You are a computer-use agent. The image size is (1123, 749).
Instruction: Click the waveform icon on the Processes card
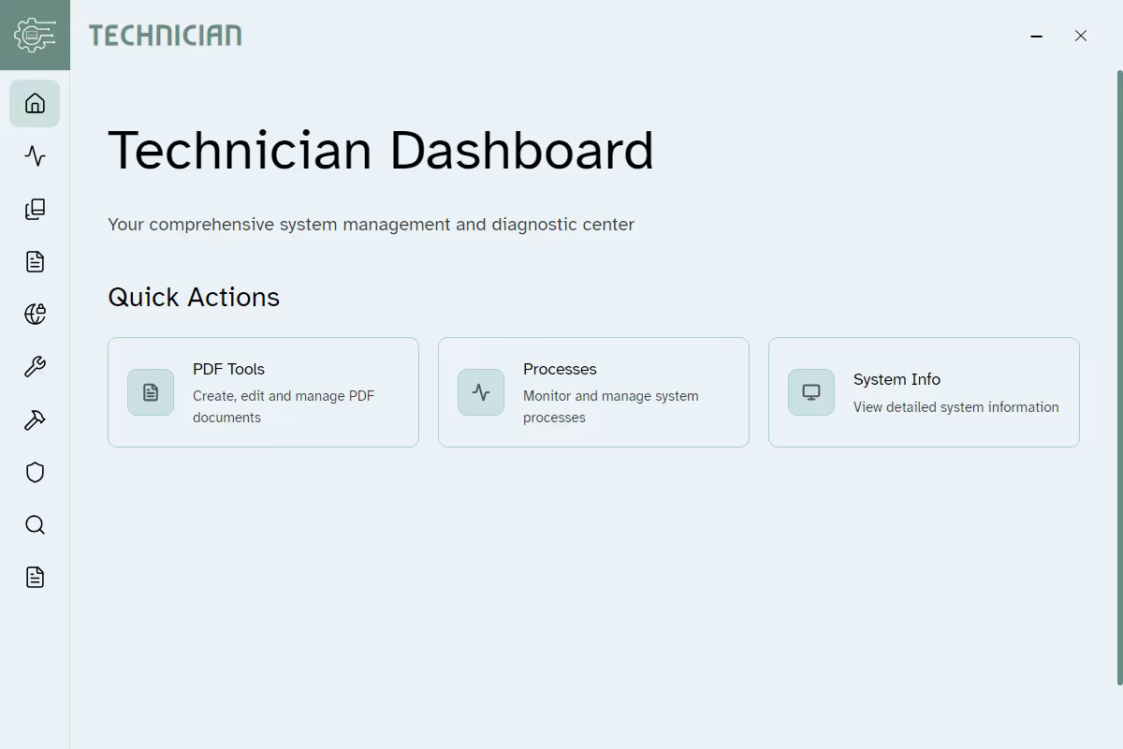(x=480, y=391)
